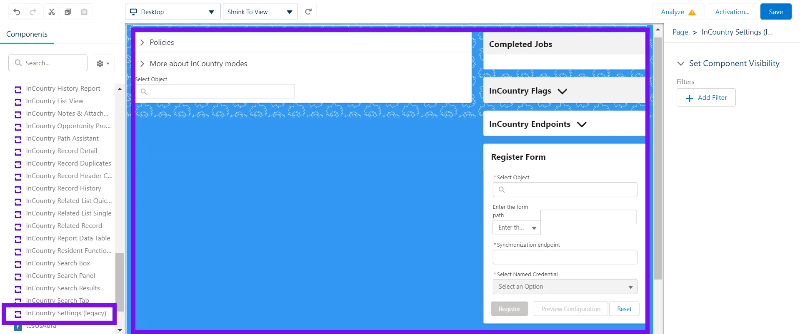Click the Activation button

coord(732,12)
